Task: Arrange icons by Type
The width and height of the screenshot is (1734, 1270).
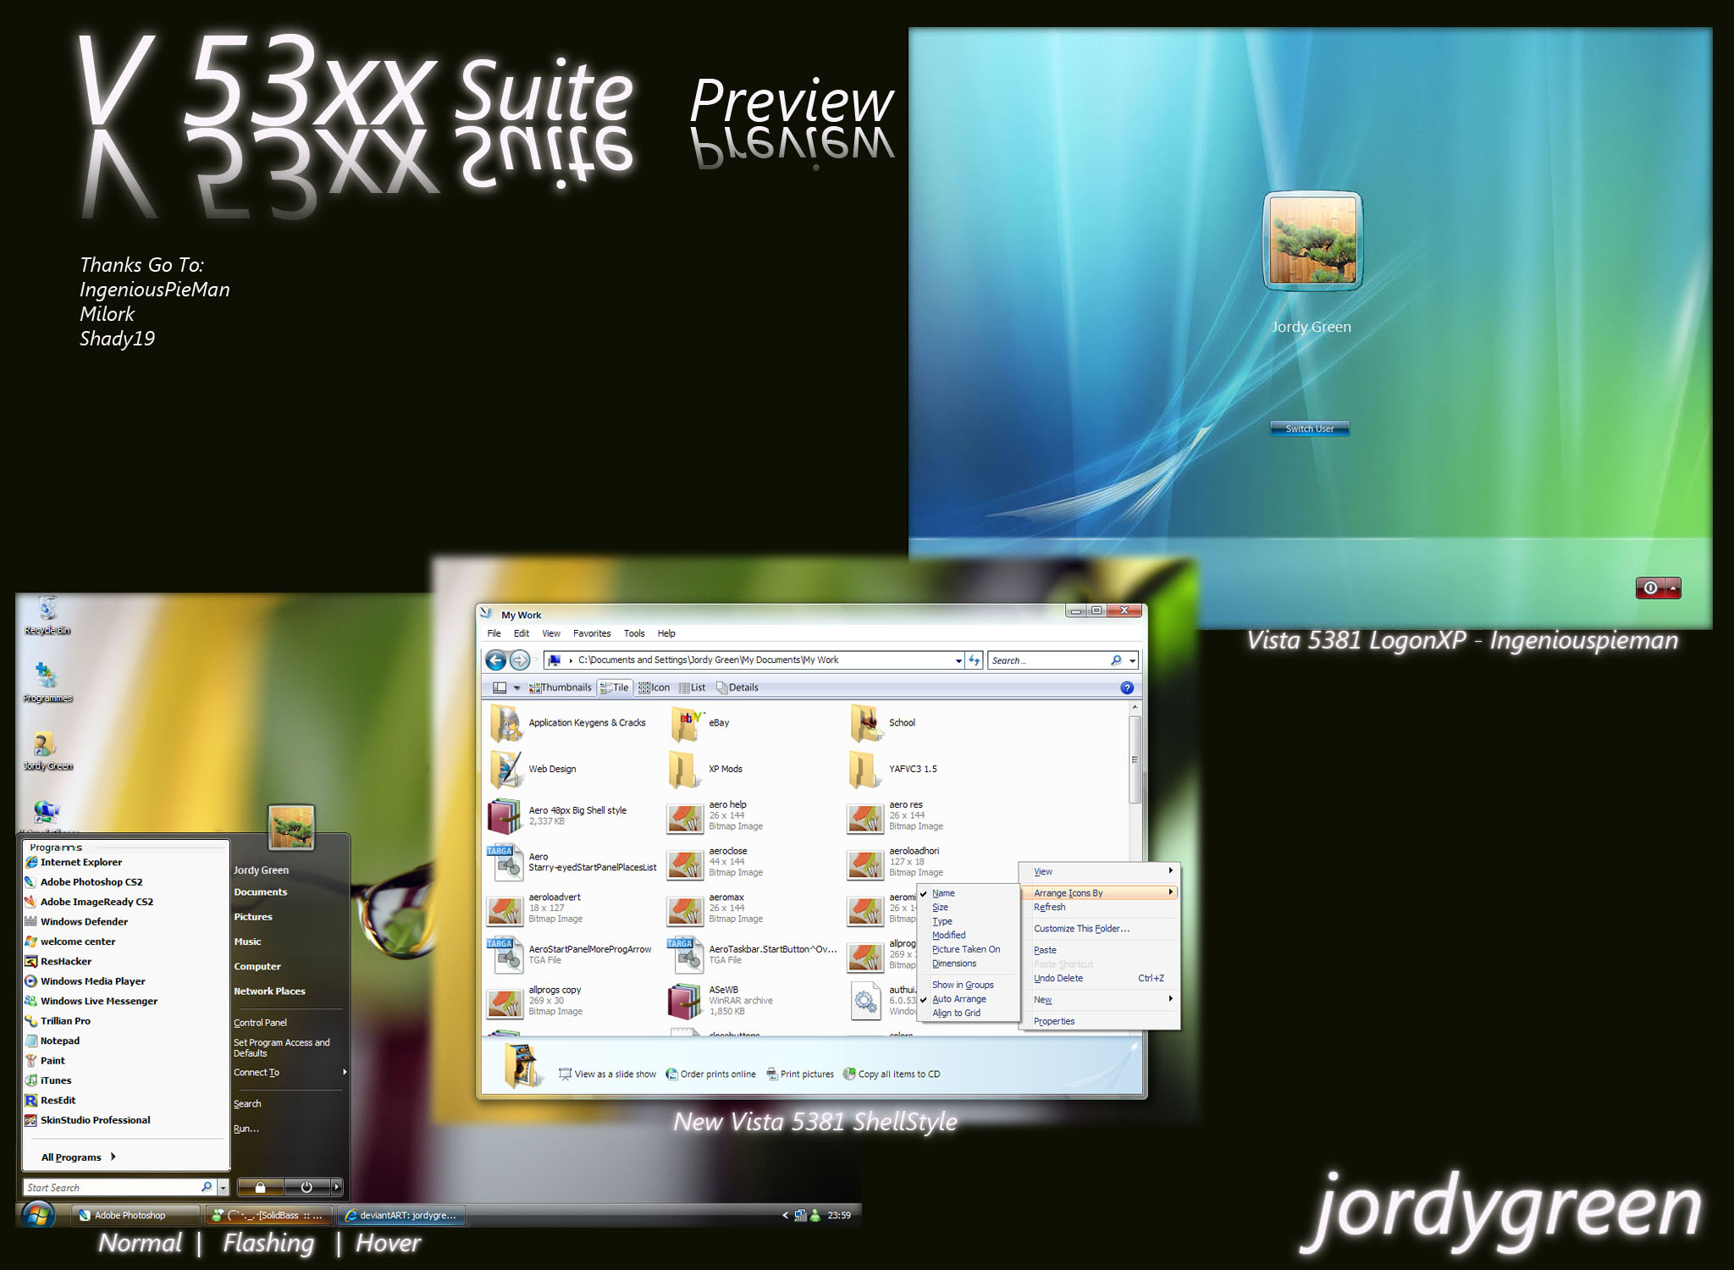Action: 942,921
